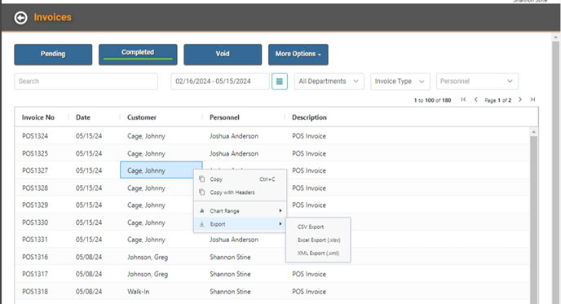Select invoice number POS1324
Viewport: 561px width, 304px height.
(x=35, y=136)
